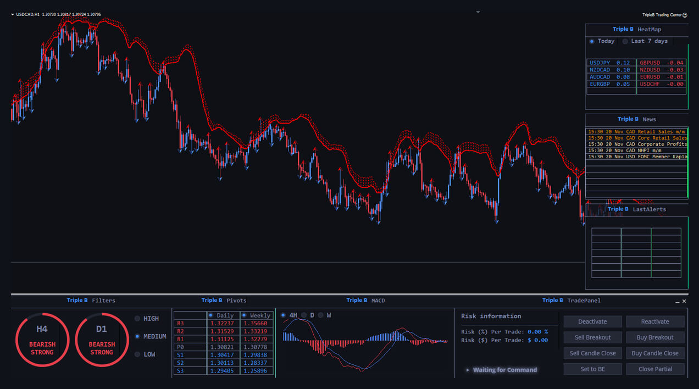Click the small arrow at top center of chart

(x=478, y=12)
